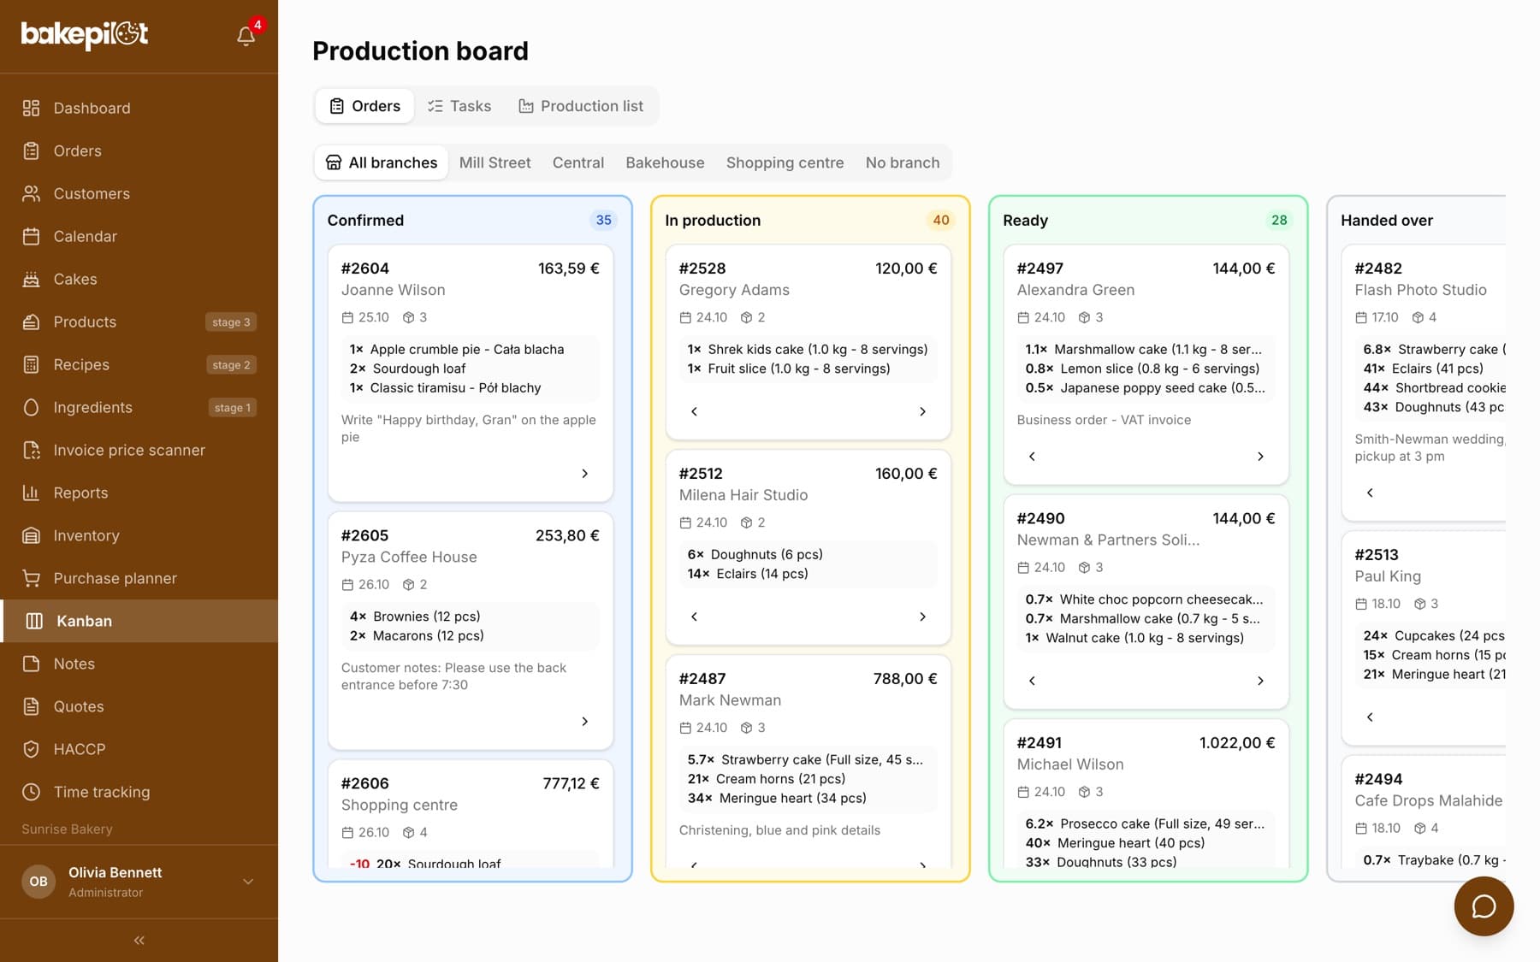
Task: Click the Quotes document icon
Action: [x=32, y=706]
